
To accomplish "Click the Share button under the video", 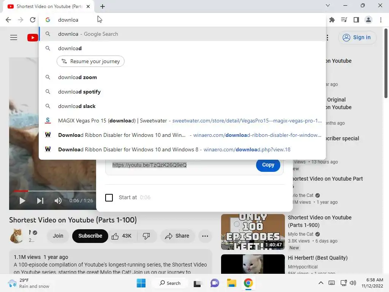I will 177,236.
